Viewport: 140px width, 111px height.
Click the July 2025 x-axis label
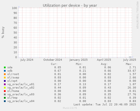[x=130, y=60]
